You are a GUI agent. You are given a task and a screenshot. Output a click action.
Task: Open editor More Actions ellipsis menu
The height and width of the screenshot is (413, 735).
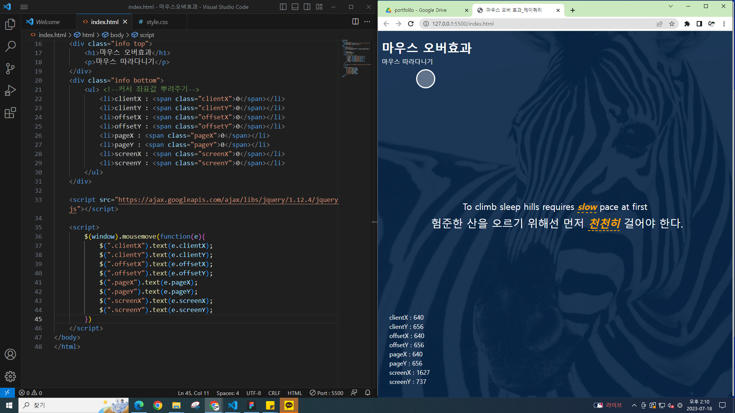(x=367, y=22)
